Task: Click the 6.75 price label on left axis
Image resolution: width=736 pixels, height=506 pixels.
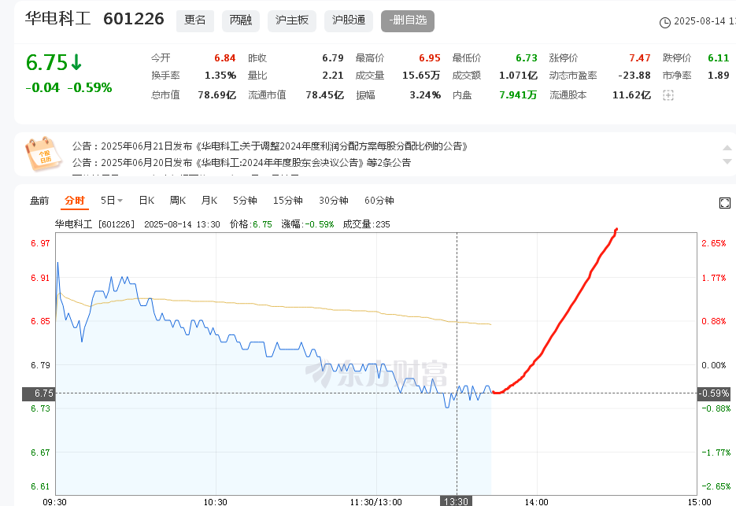Action: (x=39, y=393)
